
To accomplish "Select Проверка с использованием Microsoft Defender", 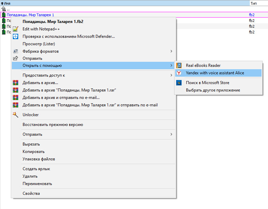I will (x=93, y=36).
